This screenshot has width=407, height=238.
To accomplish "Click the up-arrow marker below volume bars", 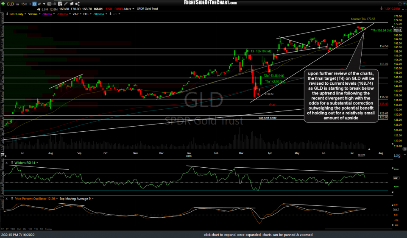I will pos(369,149).
